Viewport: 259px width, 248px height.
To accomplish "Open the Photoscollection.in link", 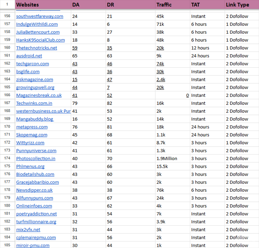I will click(x=36, y=159).
